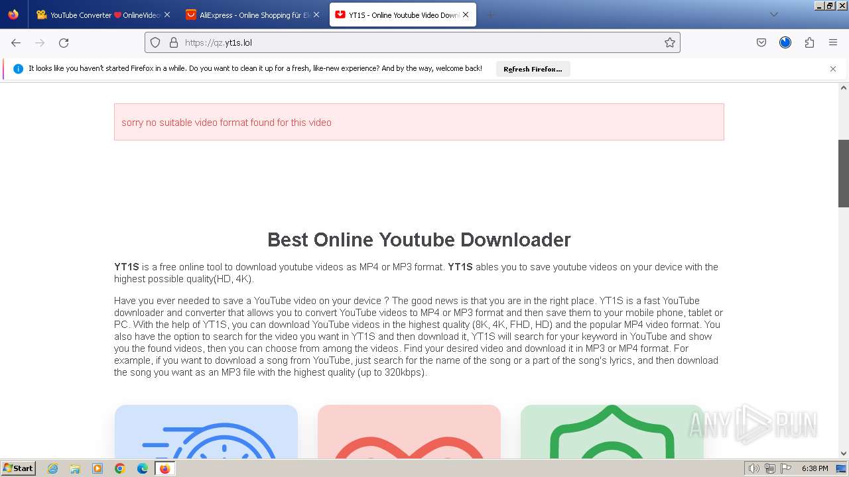Screen dimensions: 849x477
Task: Open the media player taskbar icon
Action: tap(98, 468)
